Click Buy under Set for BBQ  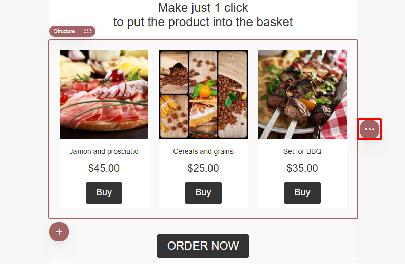302,193
